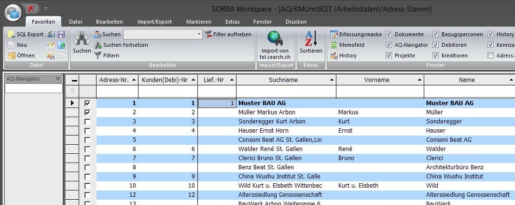Uncheck the Projekte checkbox

point(389,55)
